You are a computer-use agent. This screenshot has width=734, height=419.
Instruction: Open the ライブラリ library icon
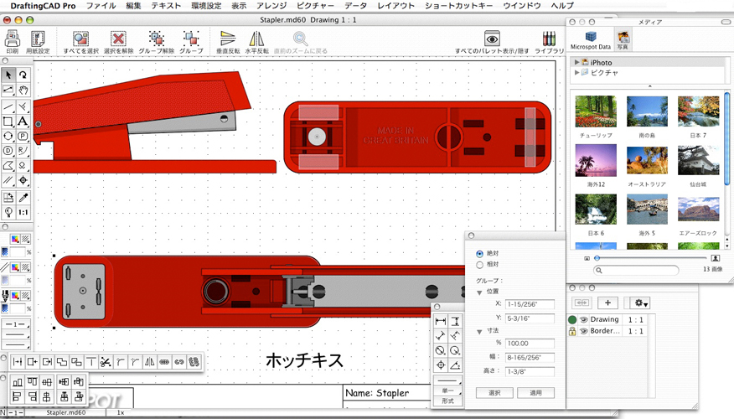(x=549, y=39)
